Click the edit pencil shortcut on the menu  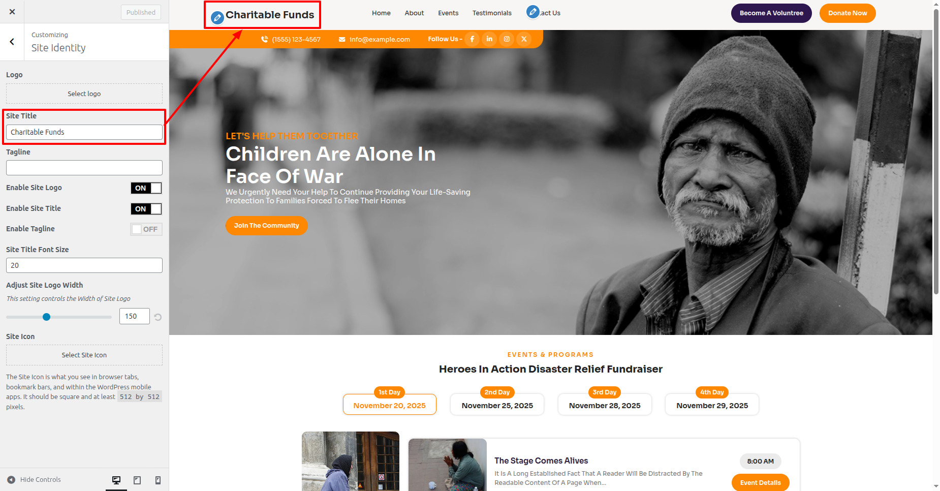coord(532,12)
